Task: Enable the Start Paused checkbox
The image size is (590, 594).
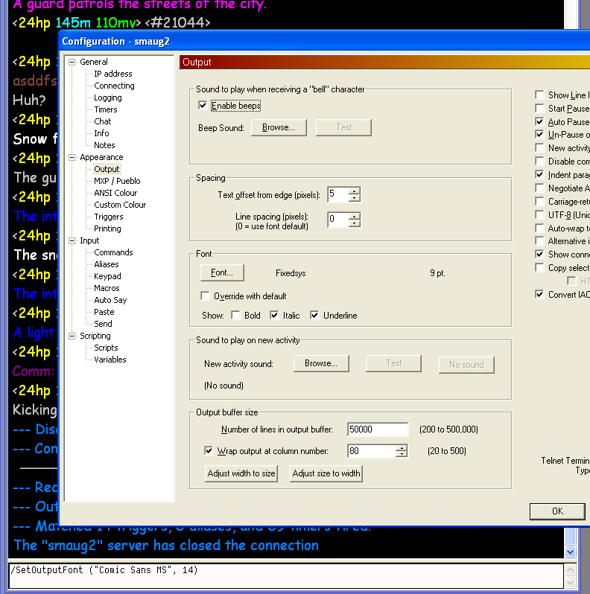Action: point(539,109)
